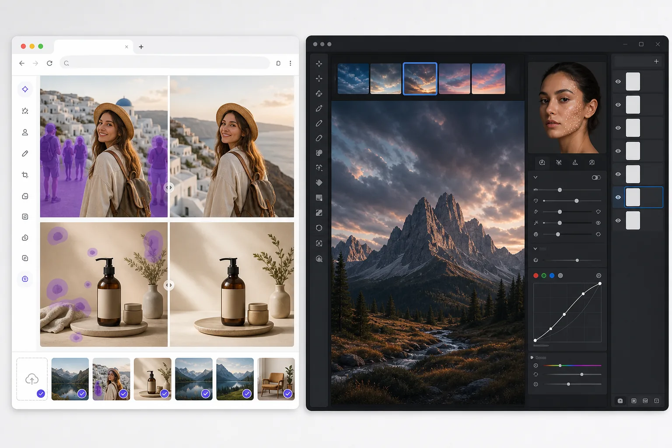This screenshot has height=448, width=672.
Task: Click the handle of the first adjustment slider
Action: coord(560,190)
